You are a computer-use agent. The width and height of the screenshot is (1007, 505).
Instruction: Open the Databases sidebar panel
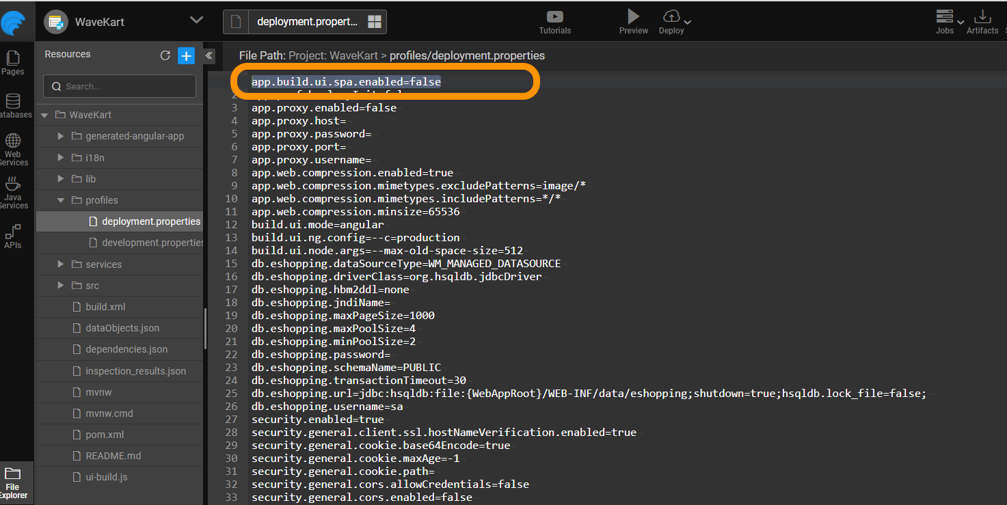point(13,107)
